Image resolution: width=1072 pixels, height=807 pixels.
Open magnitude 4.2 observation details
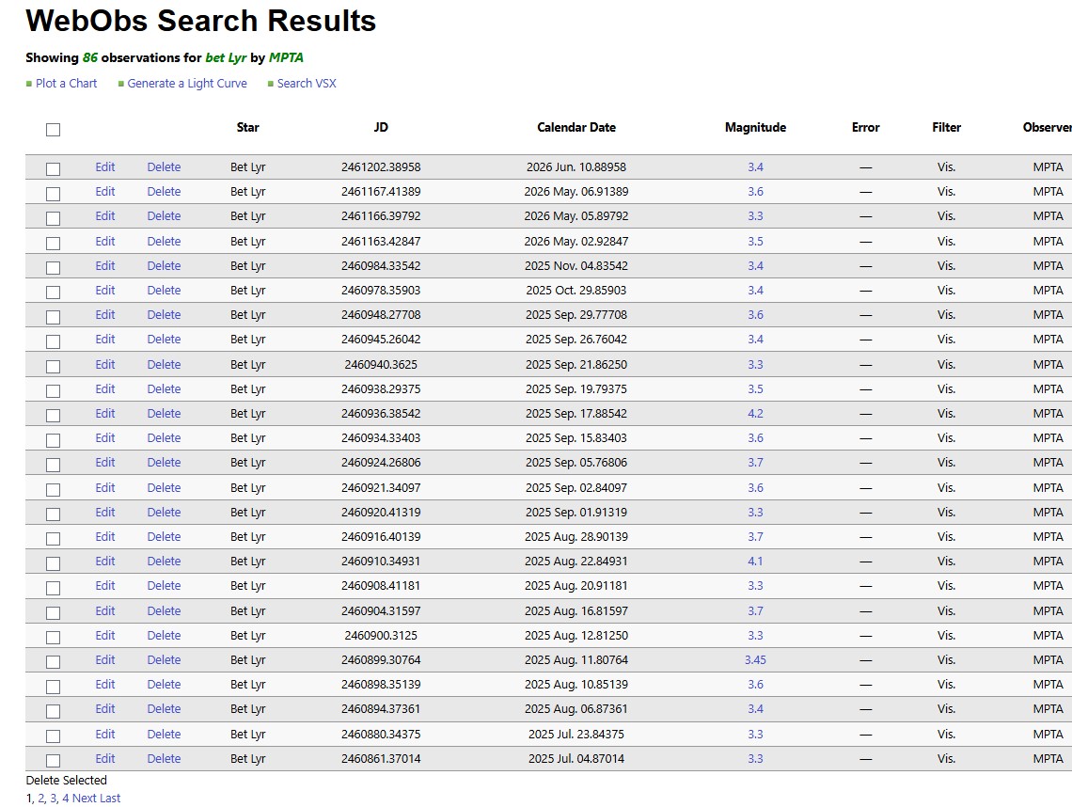pos(755,414)
